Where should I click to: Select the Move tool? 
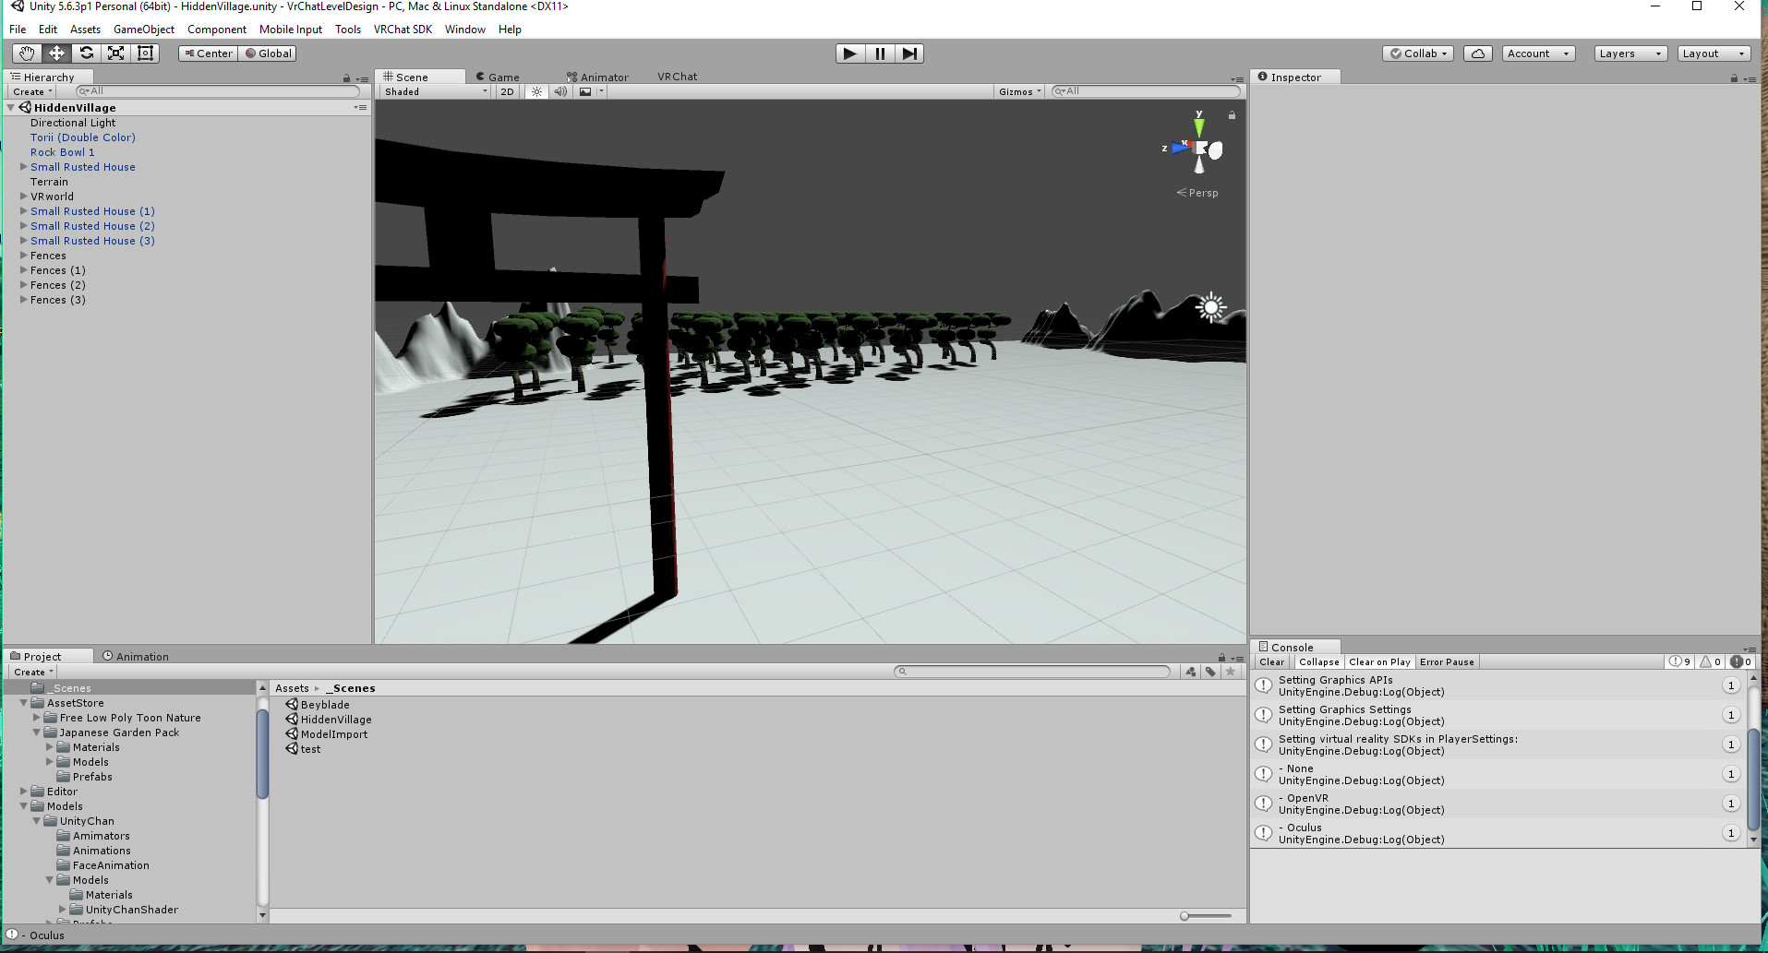click(55, 53)
